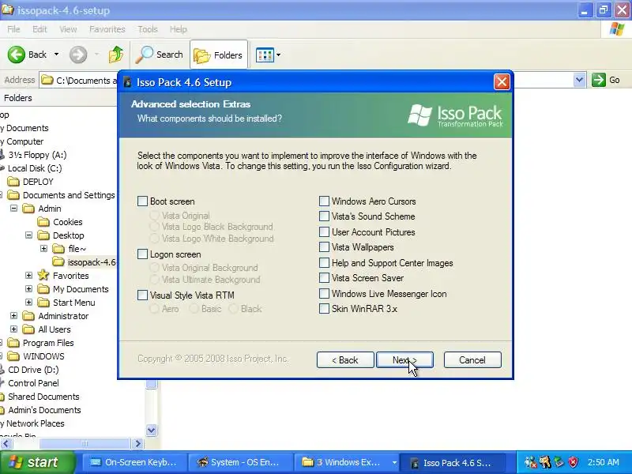The height and width of the screenshot is (474, 632).
Task: Expand the Administrator folder node
Action: tap(13, 315)
